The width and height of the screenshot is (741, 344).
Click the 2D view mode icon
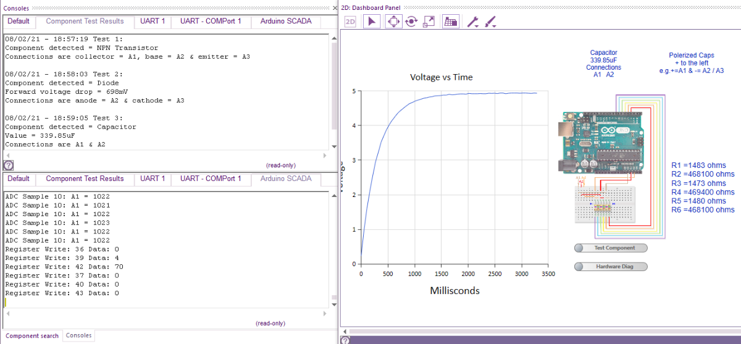[350, 22]
